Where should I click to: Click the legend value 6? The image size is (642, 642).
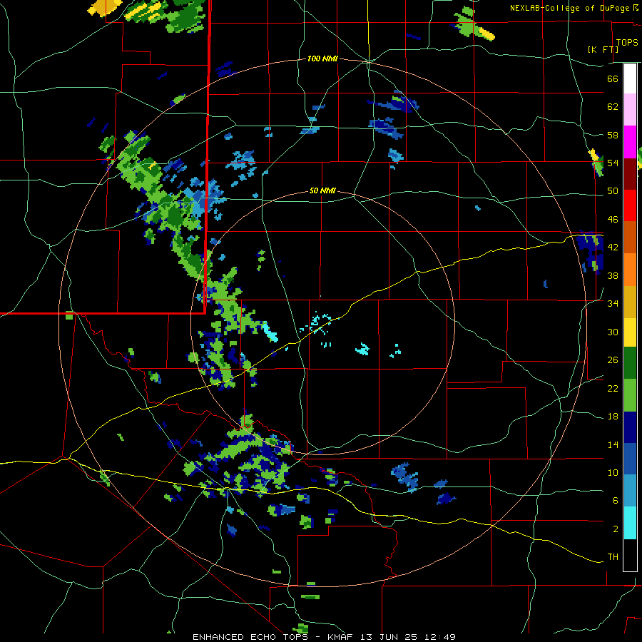click(x=616, y=500)
